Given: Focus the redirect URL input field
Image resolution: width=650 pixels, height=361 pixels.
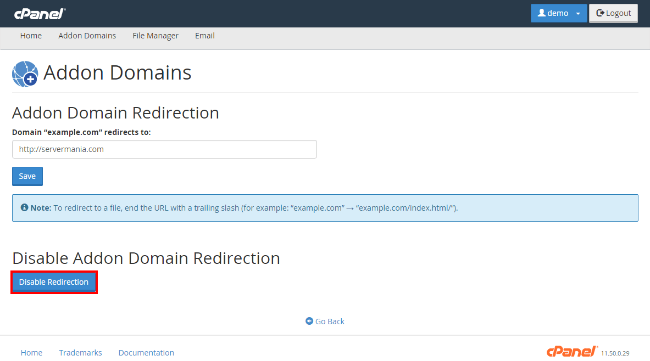Looking at the screenshot, I should 165,149.
